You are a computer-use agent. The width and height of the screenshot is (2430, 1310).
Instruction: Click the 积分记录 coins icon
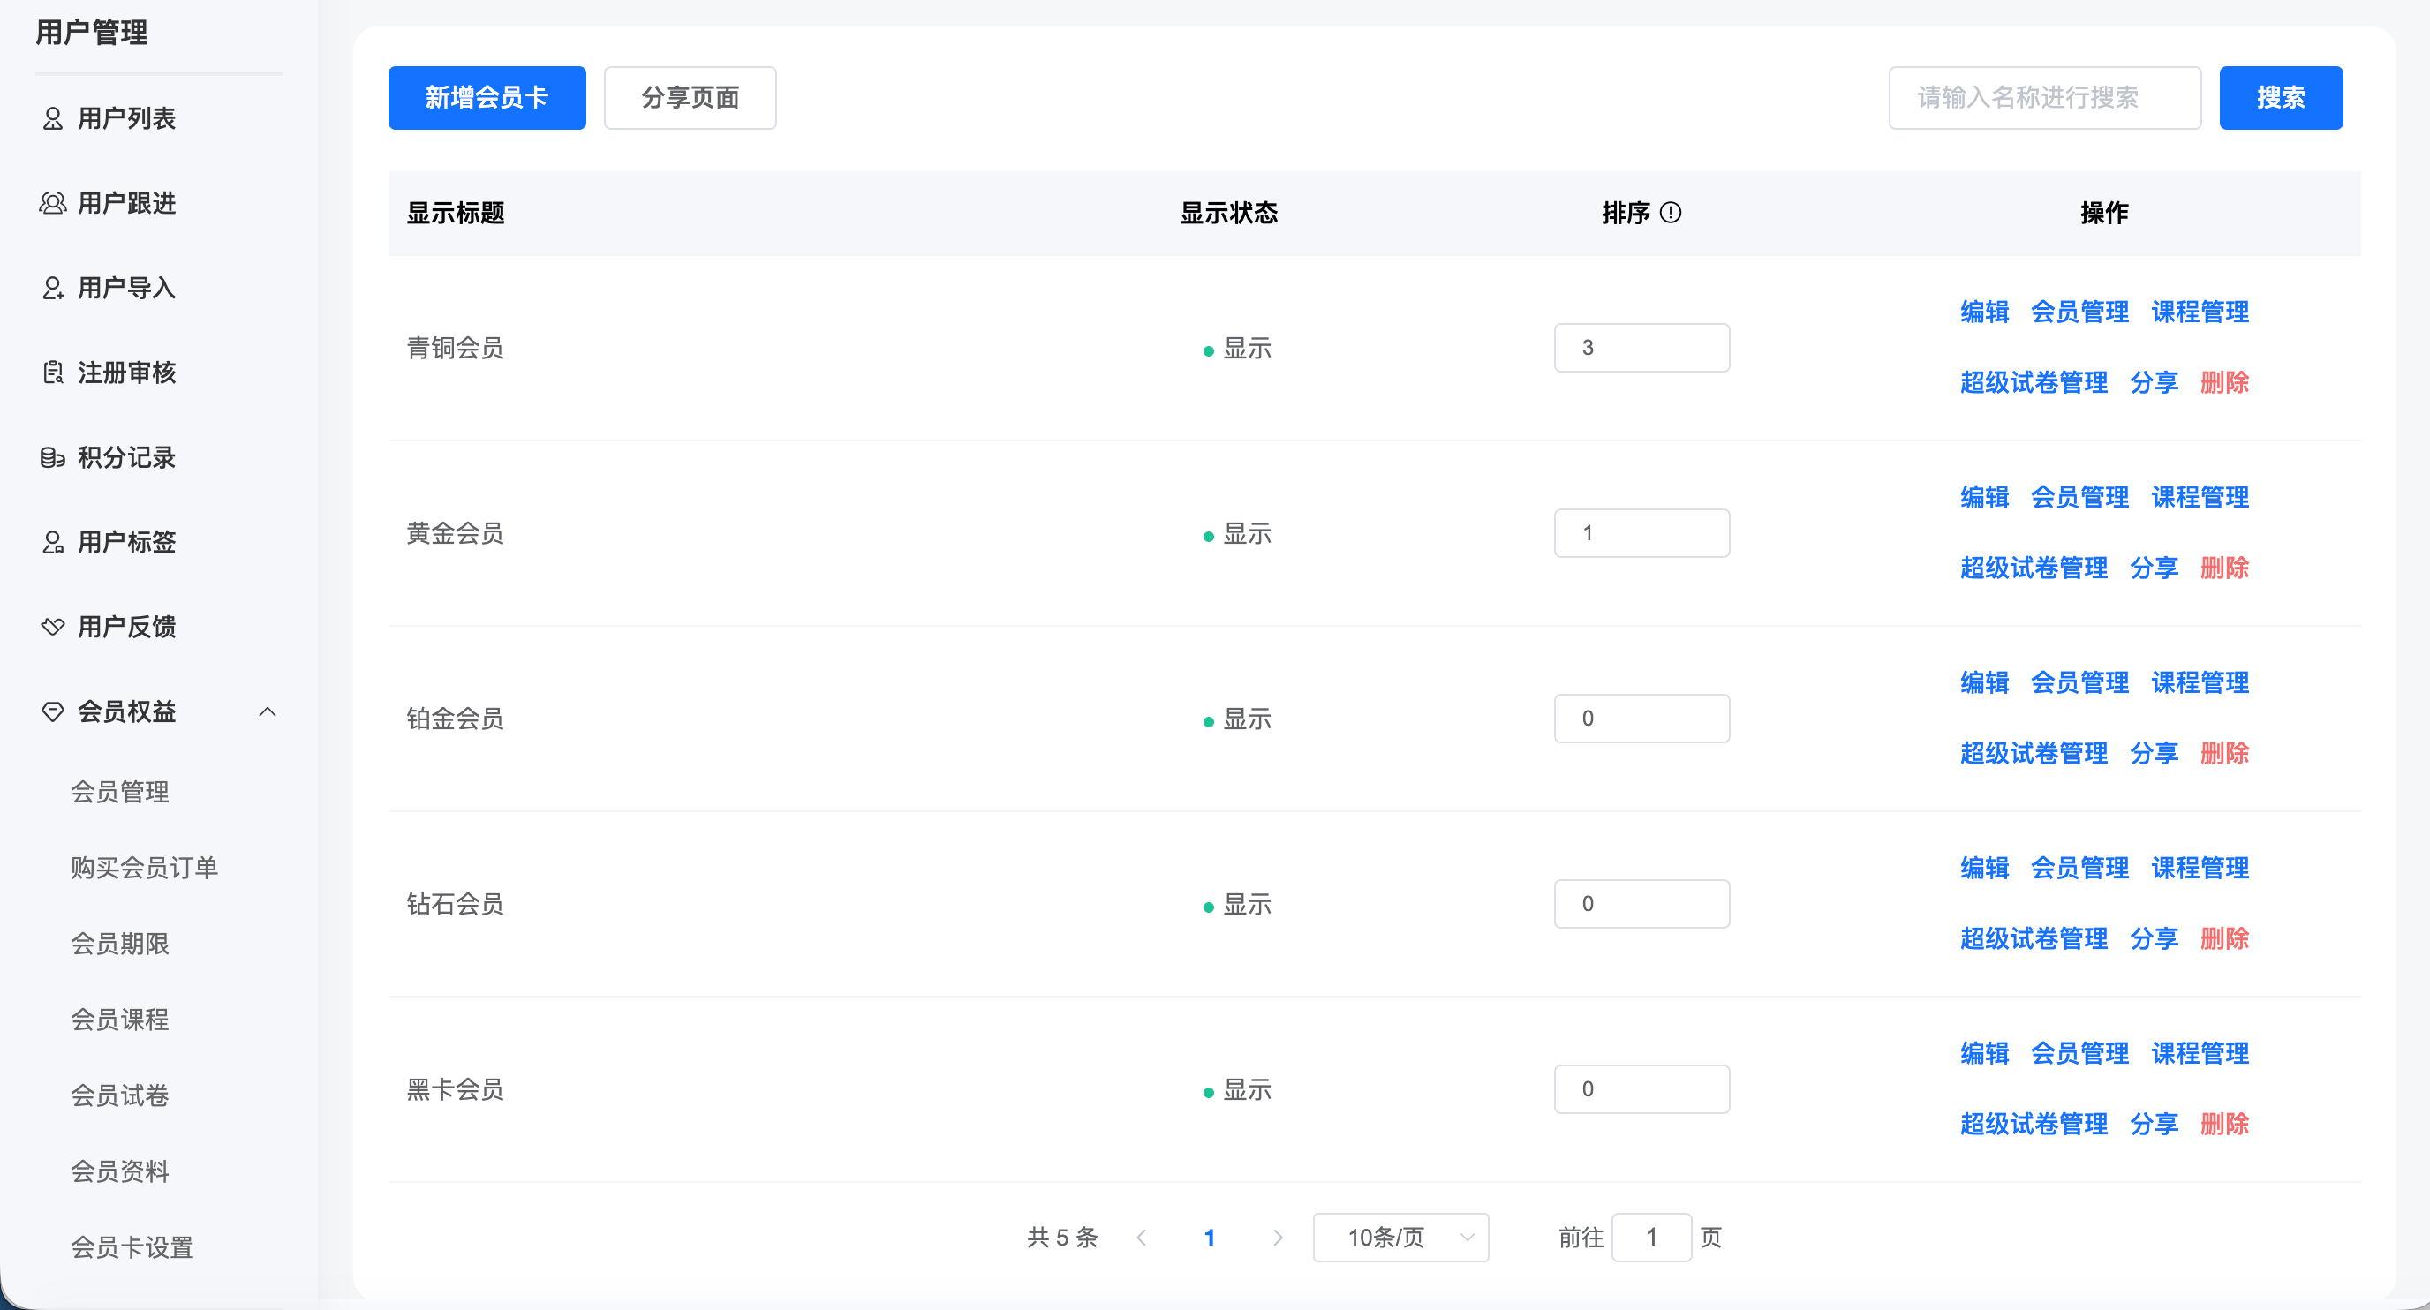point(53,458)
